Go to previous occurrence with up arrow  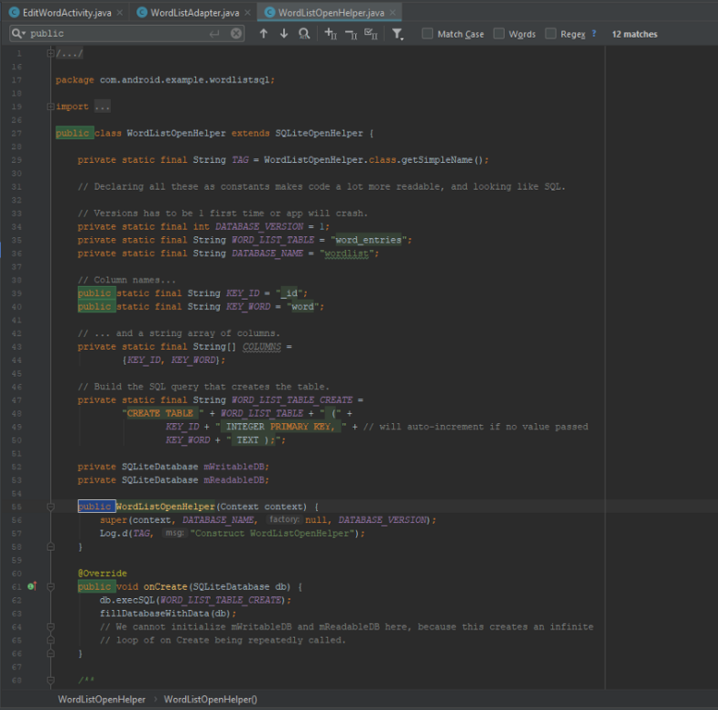[264, 33]
